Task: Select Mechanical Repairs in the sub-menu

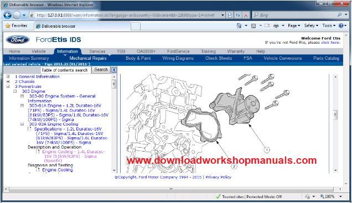Action: point(88,58)
